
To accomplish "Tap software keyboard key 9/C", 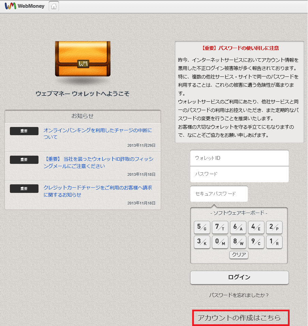I will pos(256,242).
